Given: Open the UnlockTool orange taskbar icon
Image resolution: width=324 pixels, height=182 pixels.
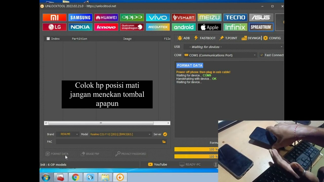Looking at the screenshot, I should click(120, 177).
